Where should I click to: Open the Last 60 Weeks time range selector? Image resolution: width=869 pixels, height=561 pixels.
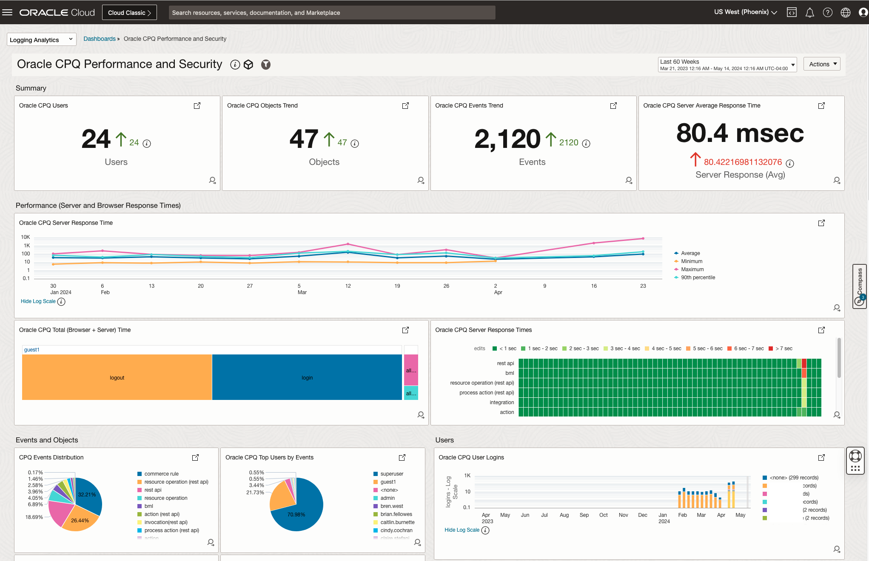(x=727, y=64)
